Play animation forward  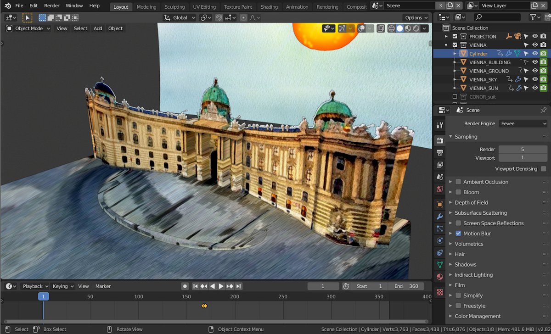[221, 286]
